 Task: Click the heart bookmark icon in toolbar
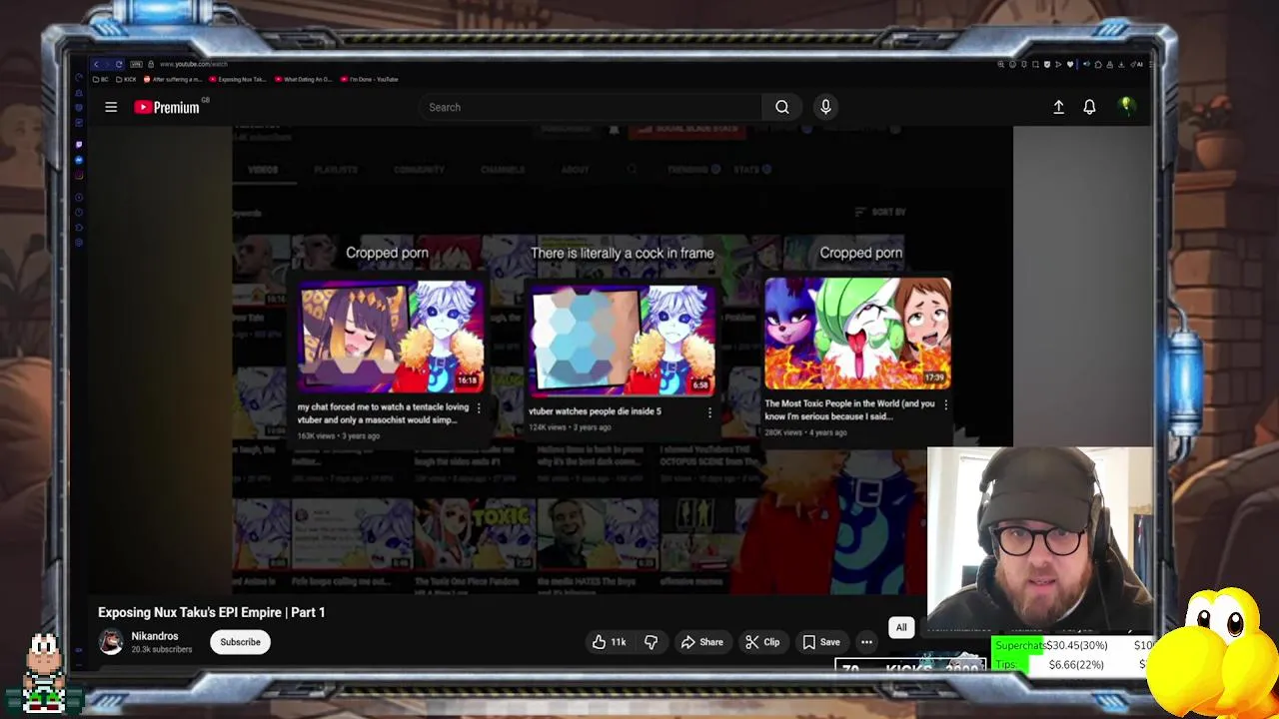[x=1070, y=64]
